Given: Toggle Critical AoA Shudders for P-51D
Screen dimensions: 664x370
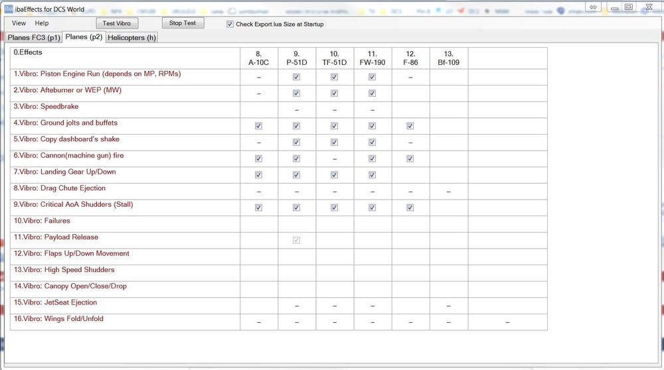Looking at the screenshot, I should coord(296,208).
